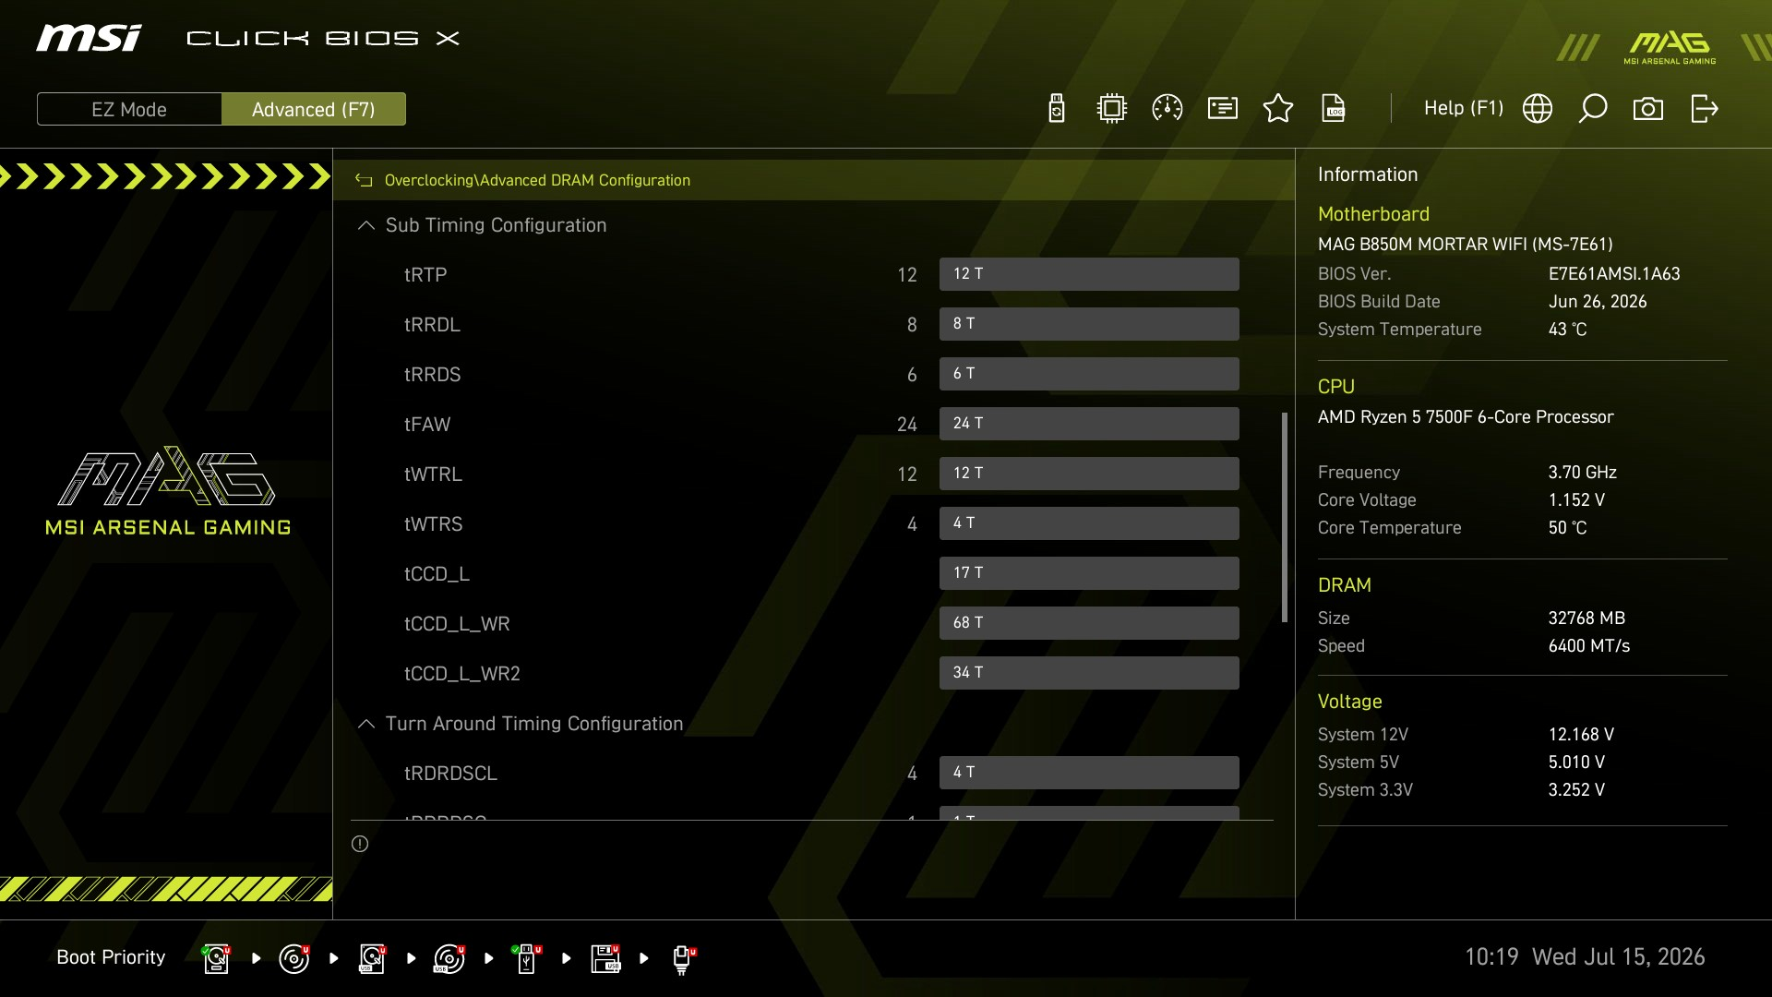The width and height of the screenshot is (1772, 997).
Task: Select the USB floppy boot device icon
Action: 606,958
